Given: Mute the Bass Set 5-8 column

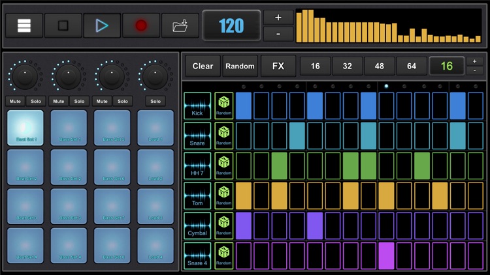Looking at the screenshot, I should [x=102, y=101].
